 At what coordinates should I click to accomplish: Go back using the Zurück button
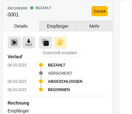point(100,11)
